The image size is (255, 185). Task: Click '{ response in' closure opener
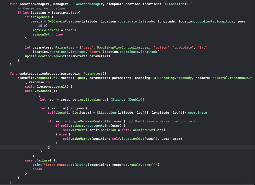pyautogui.click(x=37, y=82)
